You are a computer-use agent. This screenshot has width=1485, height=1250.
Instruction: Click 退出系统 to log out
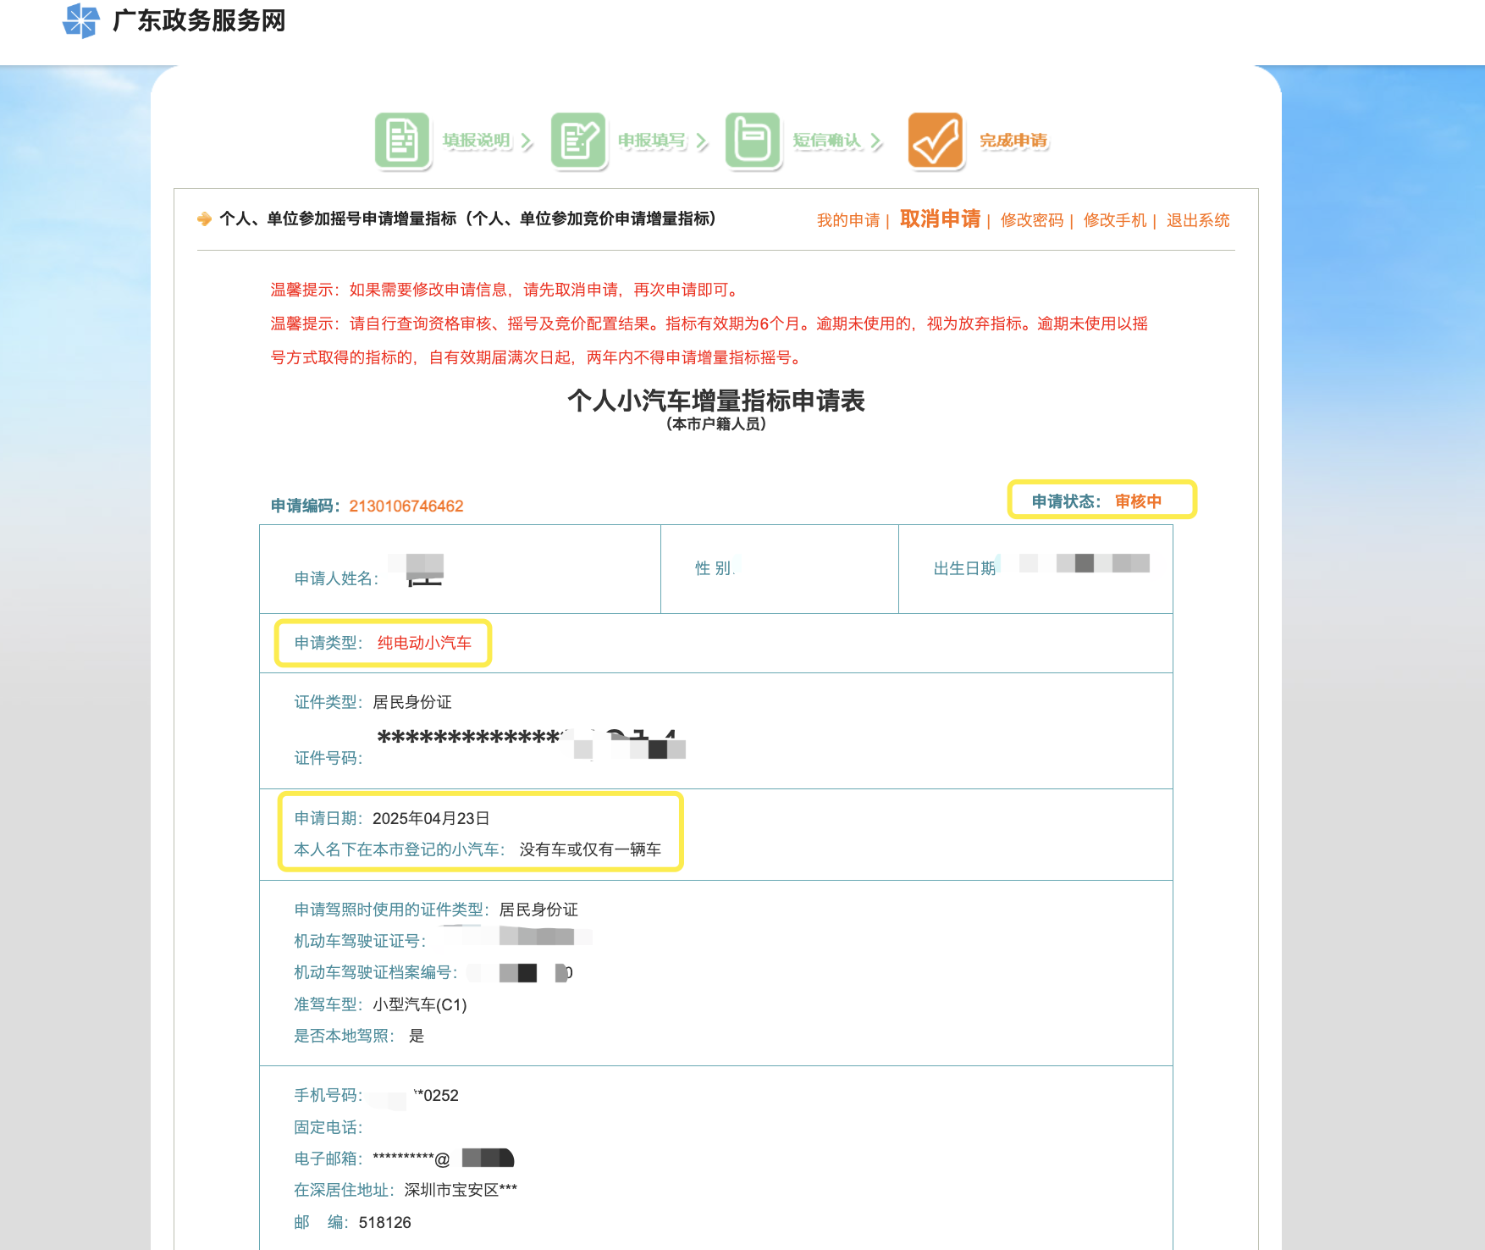1197,220
